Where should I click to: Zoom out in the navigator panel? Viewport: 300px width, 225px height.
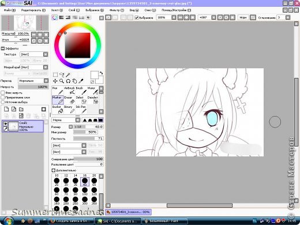34,35
